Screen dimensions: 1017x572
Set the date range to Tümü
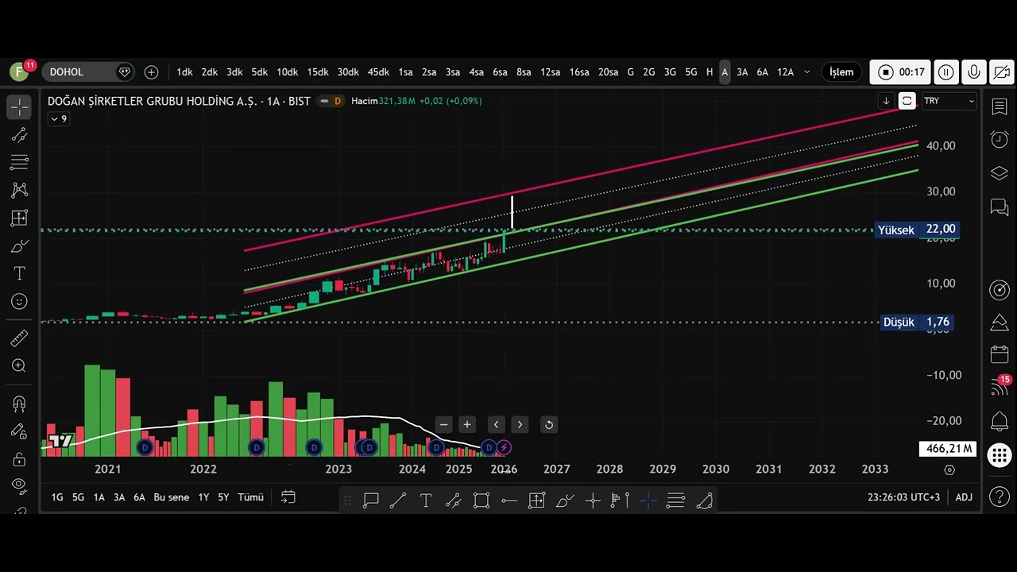tap(250, 497)
